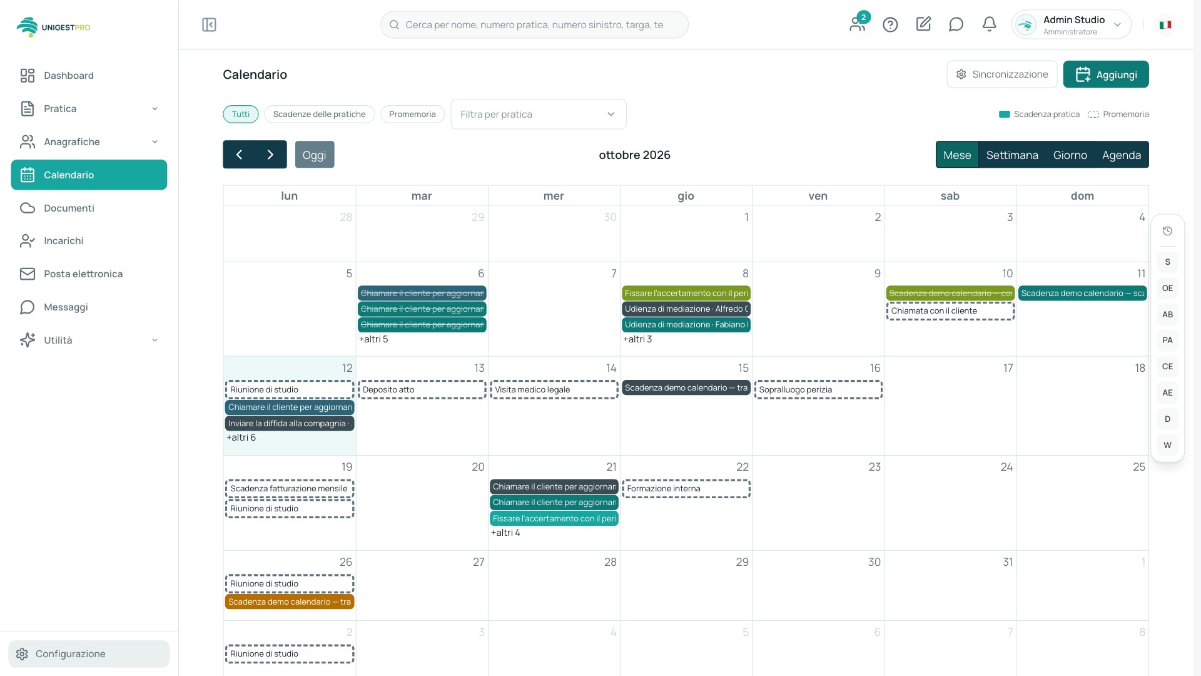This screenshot has width=1201, height=676.
Task: Click the Oggi button
Action: point(315,155)
